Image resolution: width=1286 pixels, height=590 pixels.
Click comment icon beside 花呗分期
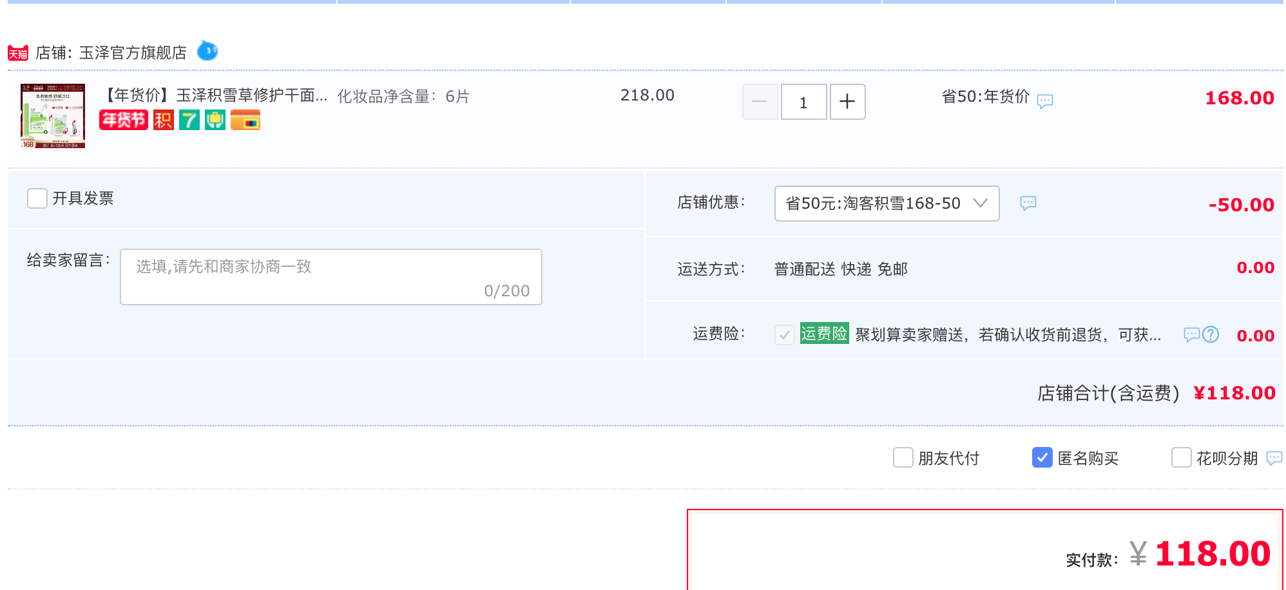[1274, 458]
